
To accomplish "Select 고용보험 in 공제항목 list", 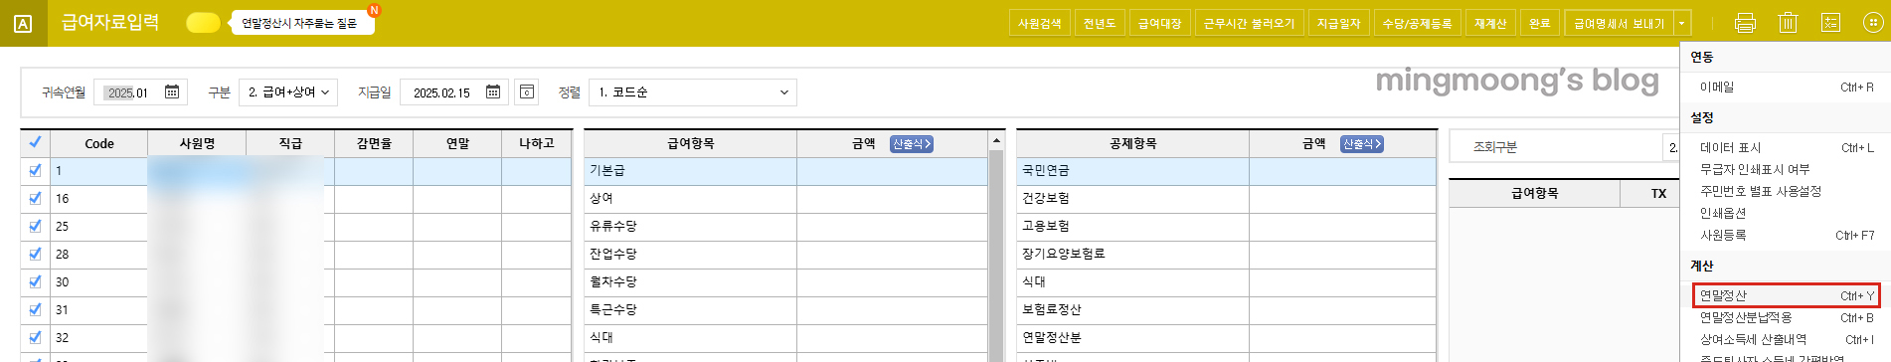I will click(x=1227, y=227).
